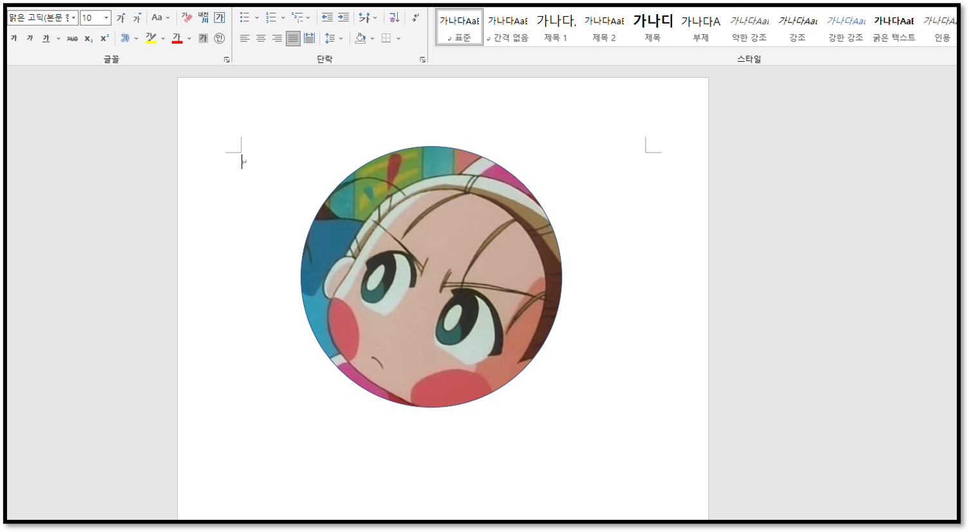Insert an enclosed character with the circle icon
Screen dimensions: 969x532
[x=220, y=39]
